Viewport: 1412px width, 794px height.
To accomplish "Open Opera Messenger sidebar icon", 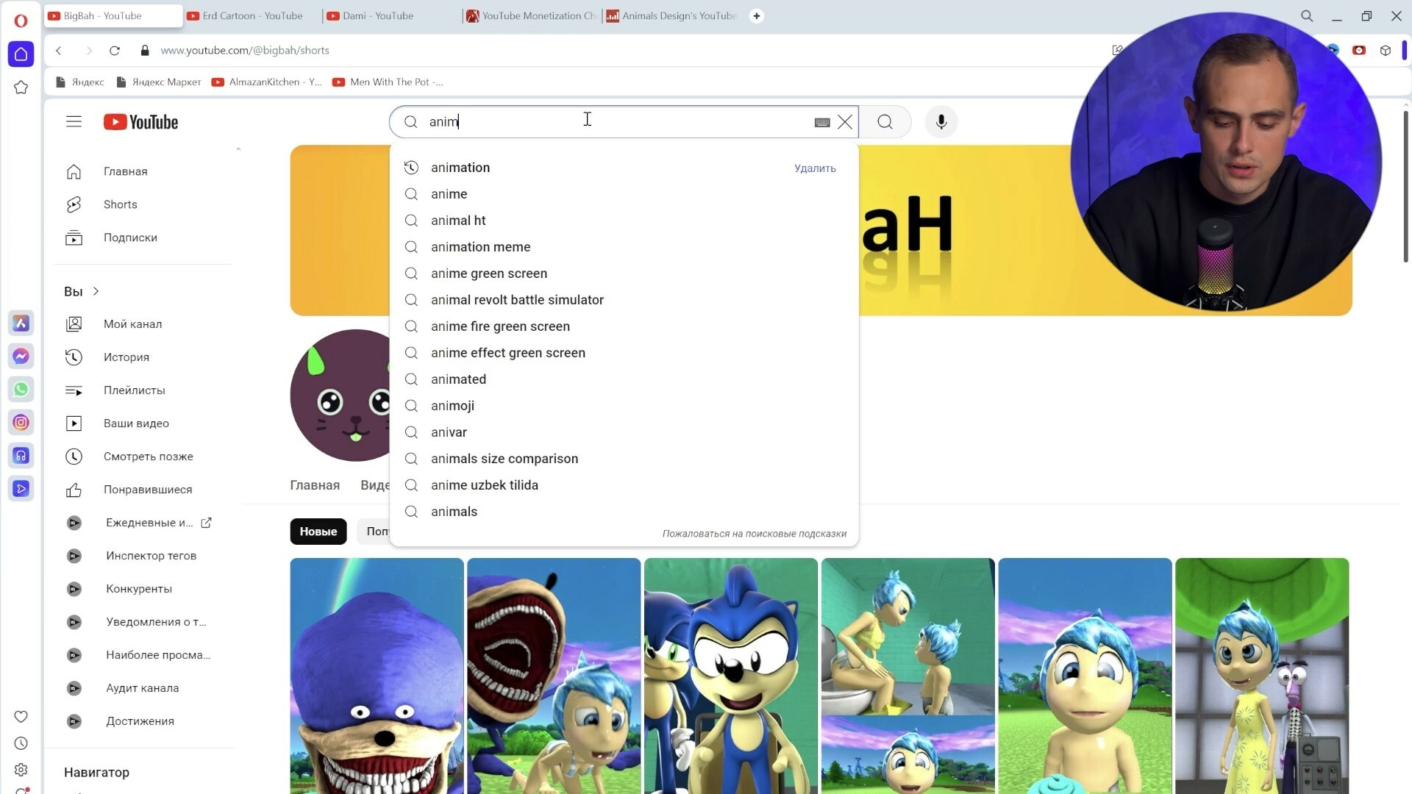I will (x=21, y=357).
